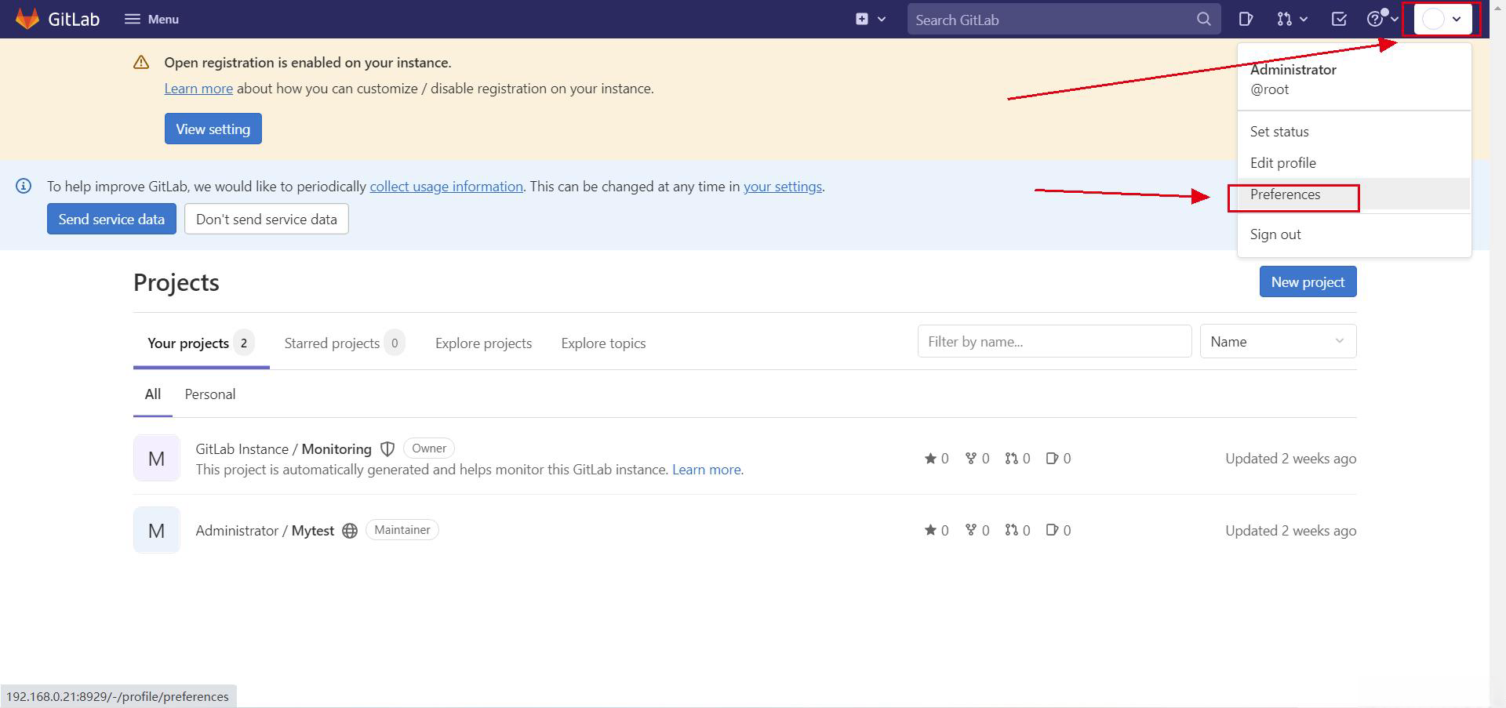This screenshot has width=1506, height=708.
Task: Open the Help question mark menu
Action: pyautogui.click(x=1382, y=19)
